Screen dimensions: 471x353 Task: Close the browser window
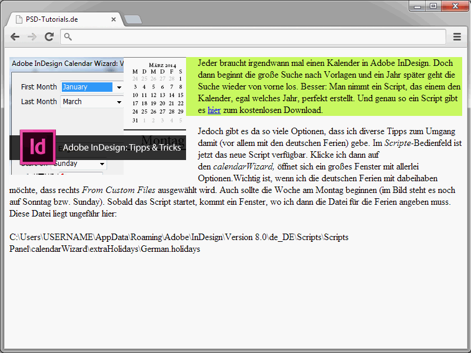click(x=455, y=6)
